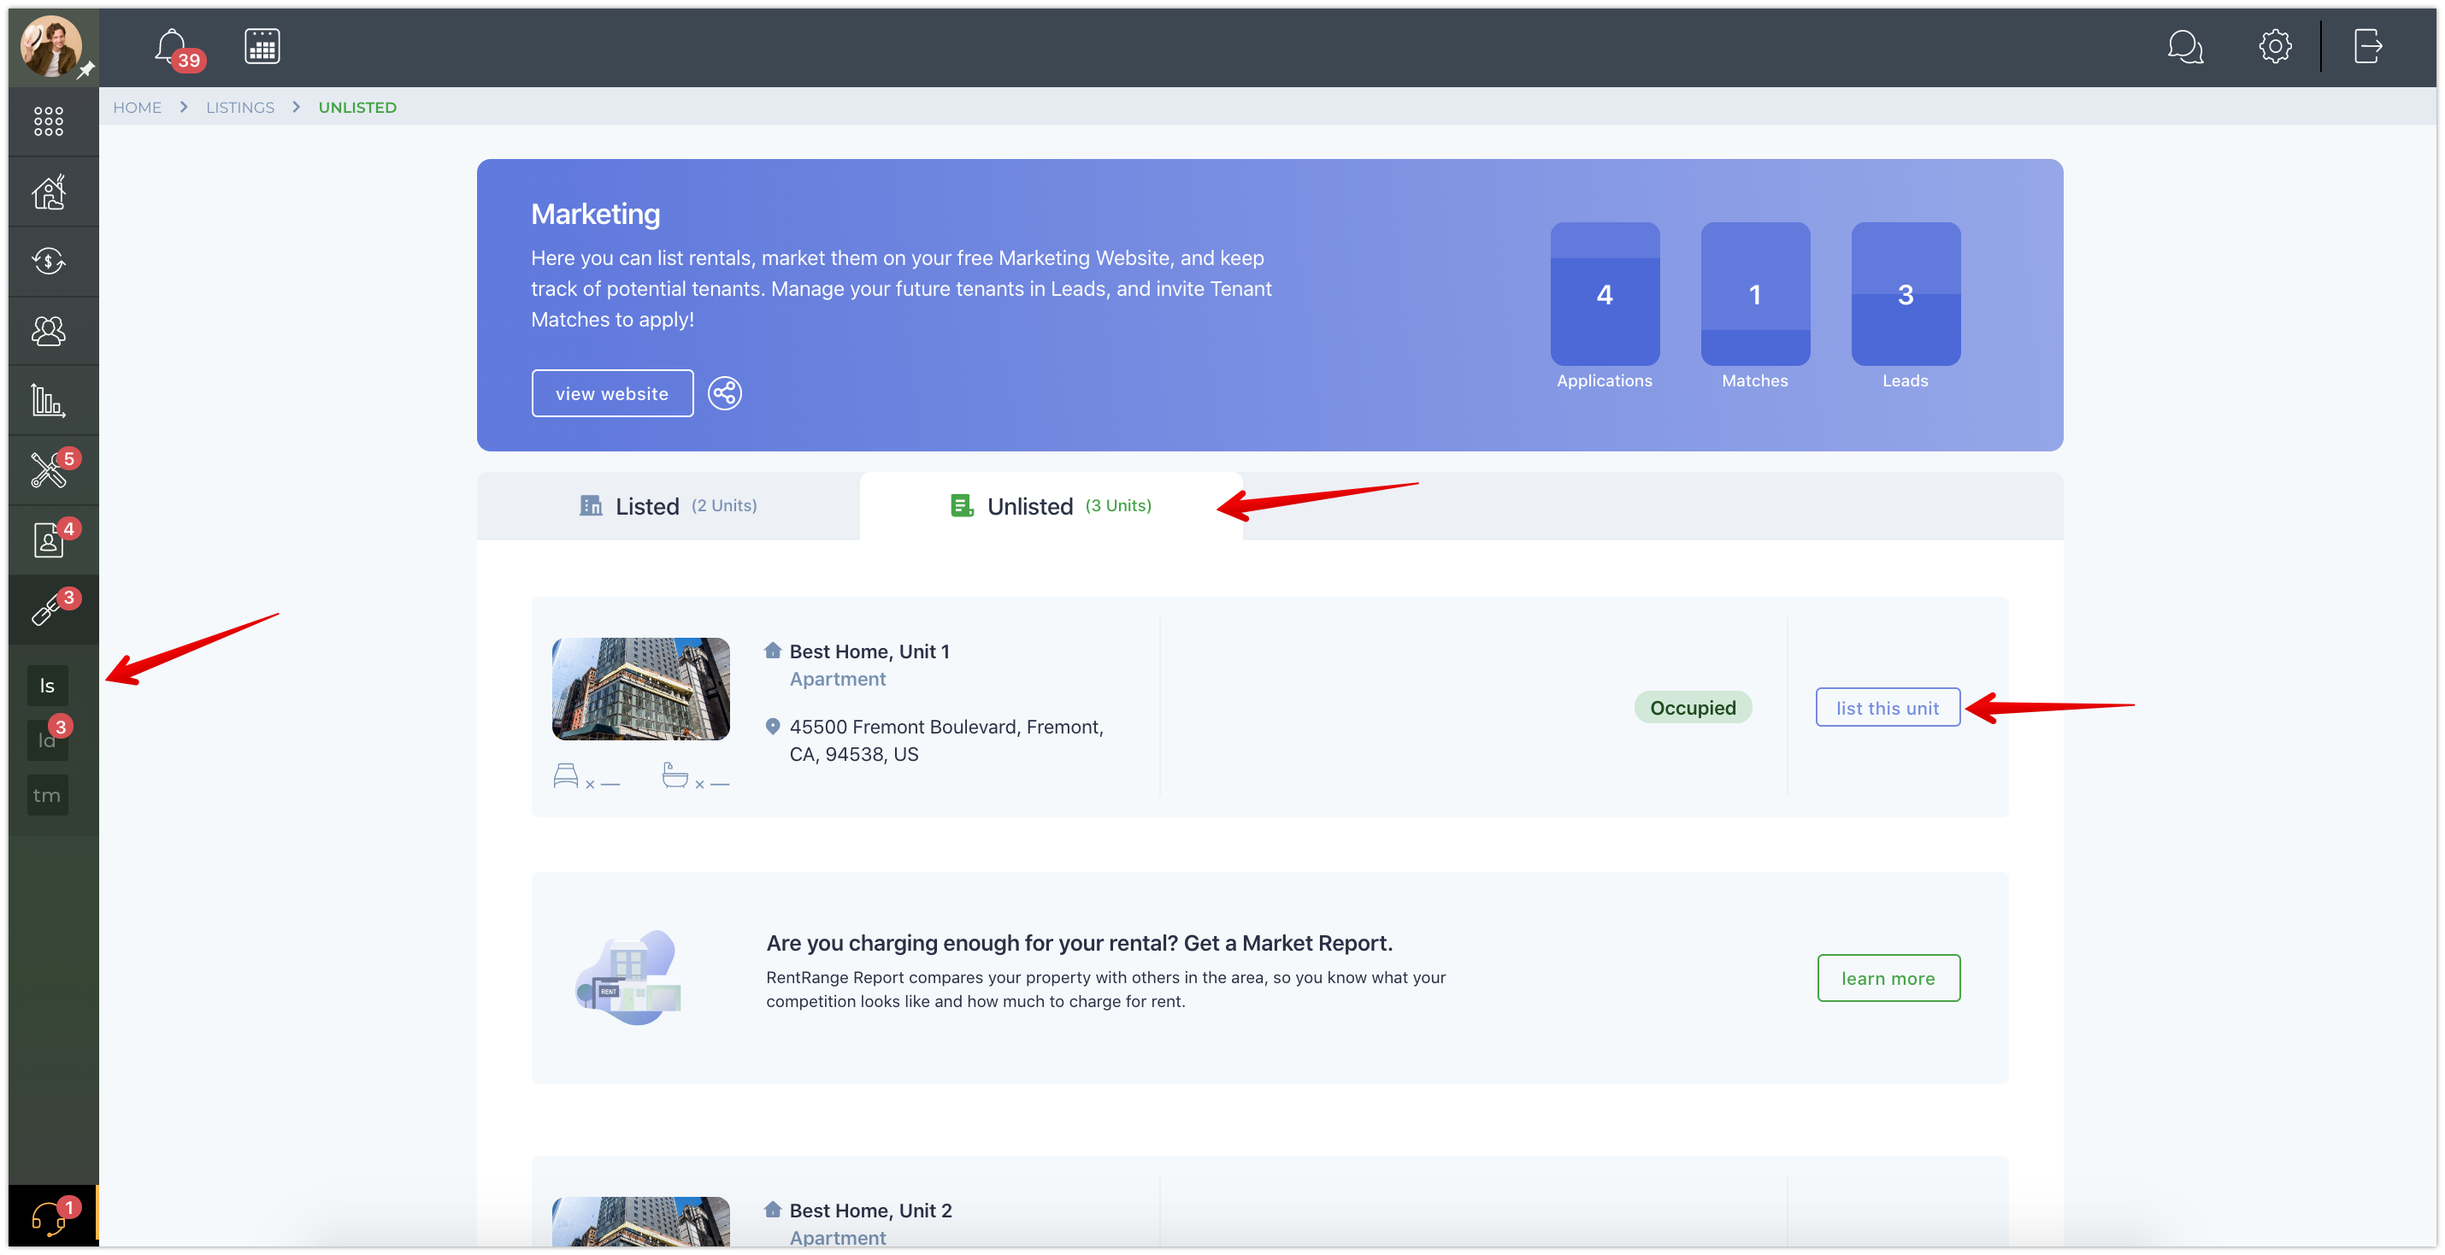2445x1255 pixels.
Task: Open the reports chart icon in sidebar
Action: click(49, 401)
